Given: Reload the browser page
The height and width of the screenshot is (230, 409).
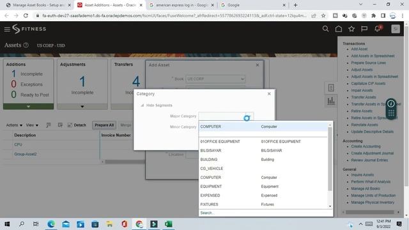Looking at the screenshot, I should 26,15.
